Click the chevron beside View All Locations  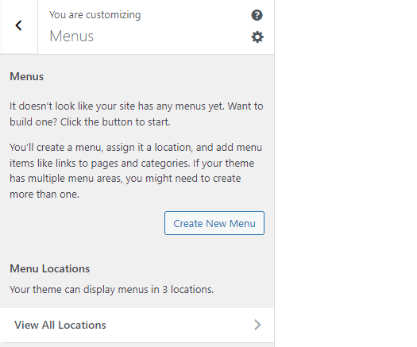coord(257,325)
